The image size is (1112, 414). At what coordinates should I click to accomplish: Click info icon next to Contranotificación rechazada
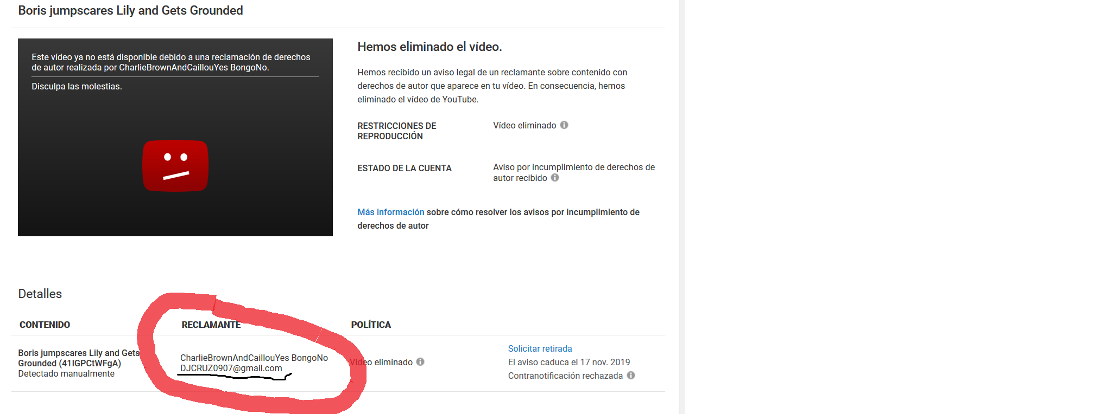pyautogui.click(x=631, y=376)
